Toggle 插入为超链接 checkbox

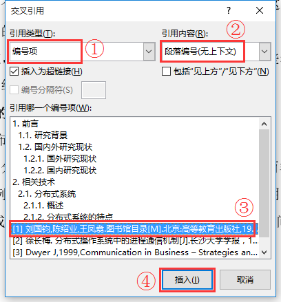click(14, 72)
